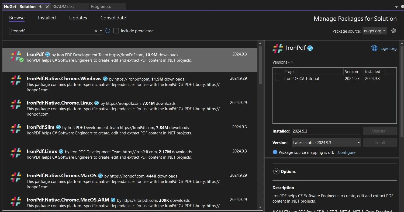This screenshot has width=404, height=212.
Task: Open the Version Latest stable 2024.9.3 dropdown
Action: coord(326,143)
